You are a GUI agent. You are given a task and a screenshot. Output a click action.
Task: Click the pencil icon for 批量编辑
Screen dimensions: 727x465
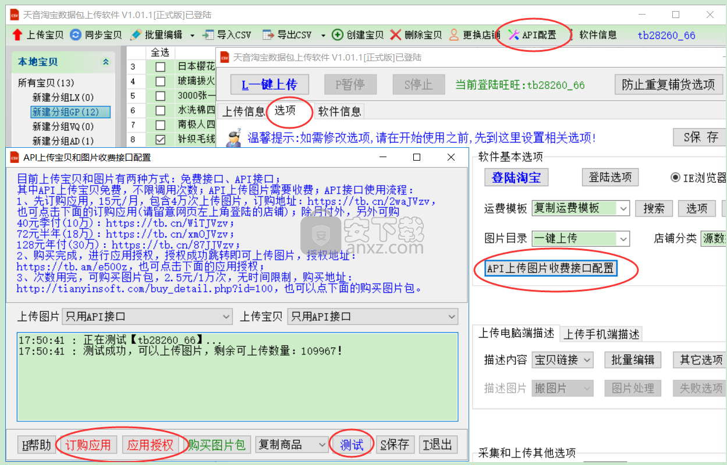coord(136,35)
